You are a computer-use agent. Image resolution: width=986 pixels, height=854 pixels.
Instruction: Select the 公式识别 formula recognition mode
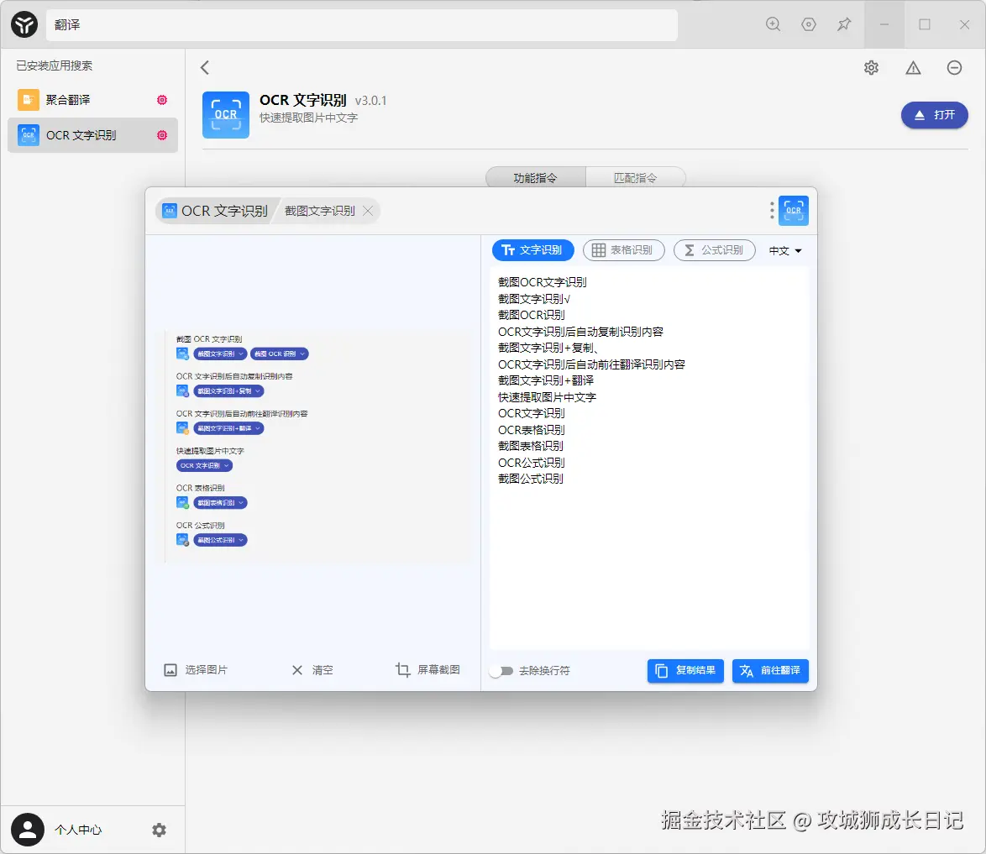coord(714,249)
